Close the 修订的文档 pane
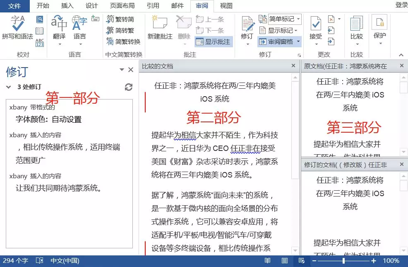Image resolution: width=408 pixels, height=267 pixels. point(402,164)
